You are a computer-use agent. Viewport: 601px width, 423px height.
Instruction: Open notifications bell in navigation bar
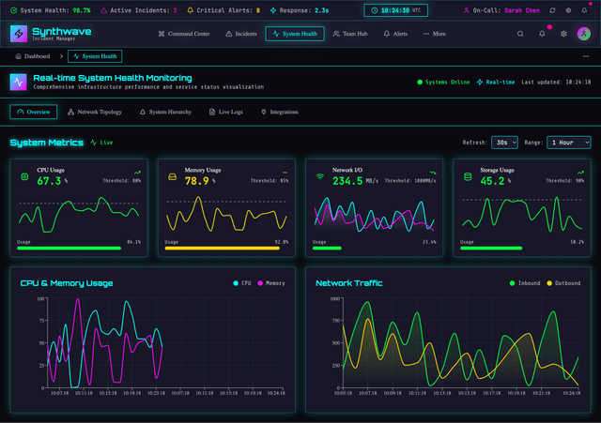542,34
